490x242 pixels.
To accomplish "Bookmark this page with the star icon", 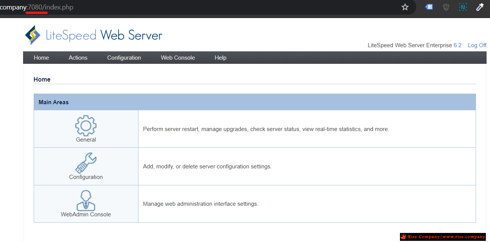I will click(405, 7).
